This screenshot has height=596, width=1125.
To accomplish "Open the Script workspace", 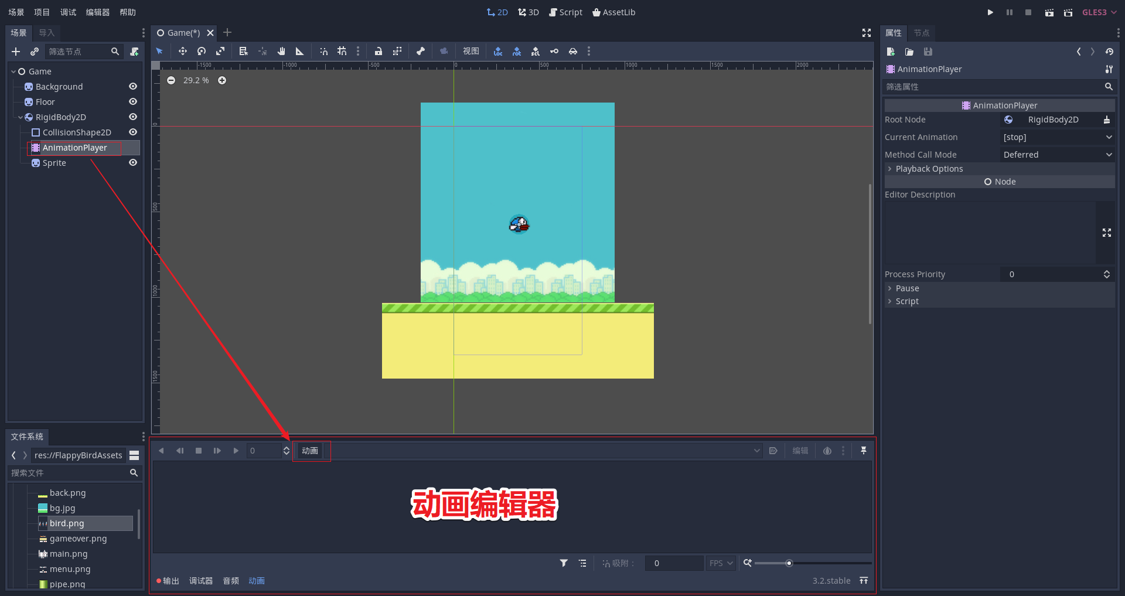I will 566,12.
